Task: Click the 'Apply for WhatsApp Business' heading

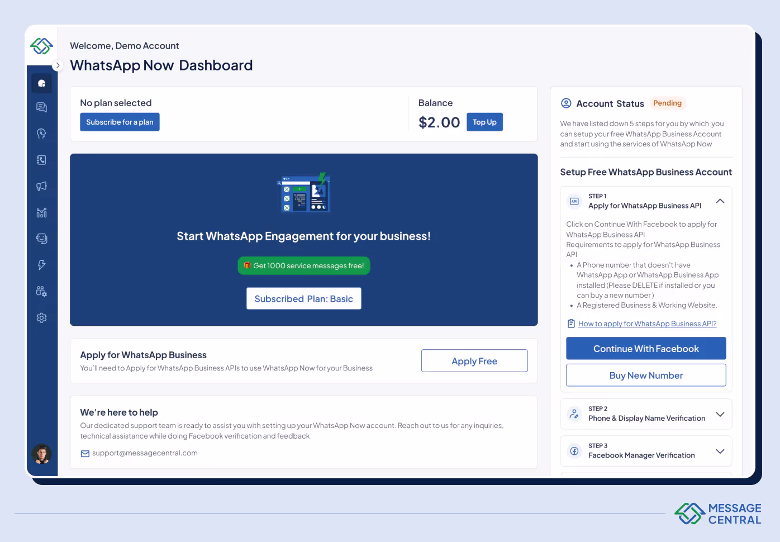Action: (x=143, y=355)
